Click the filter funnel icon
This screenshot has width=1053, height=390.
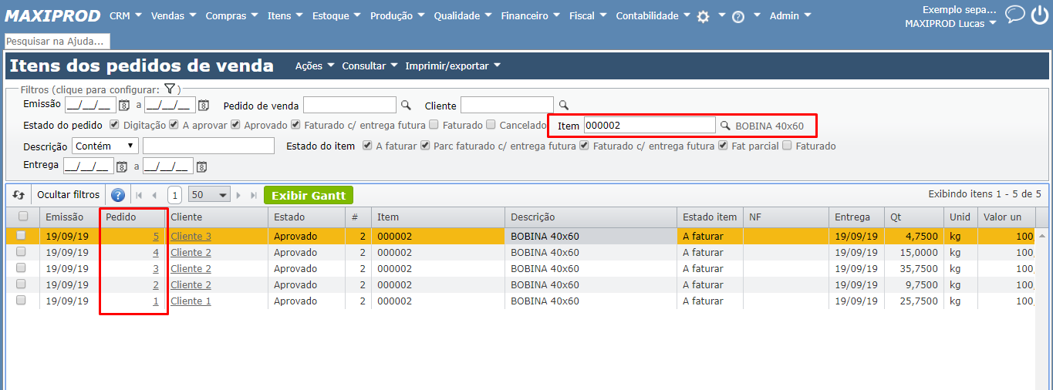pyautogui.click(x=170, y=89)
